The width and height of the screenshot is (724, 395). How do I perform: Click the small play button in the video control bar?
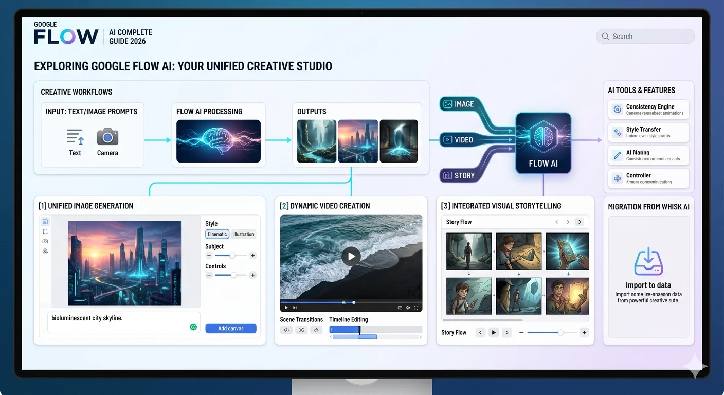(x=286, y=308)
